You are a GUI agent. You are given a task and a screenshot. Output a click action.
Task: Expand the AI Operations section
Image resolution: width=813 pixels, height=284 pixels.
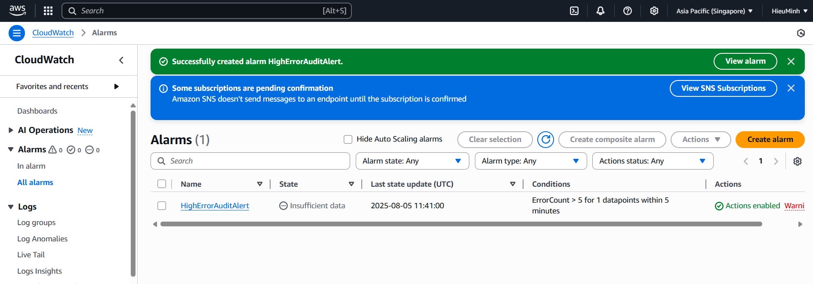pyautogui.click(x=11, y=130)
